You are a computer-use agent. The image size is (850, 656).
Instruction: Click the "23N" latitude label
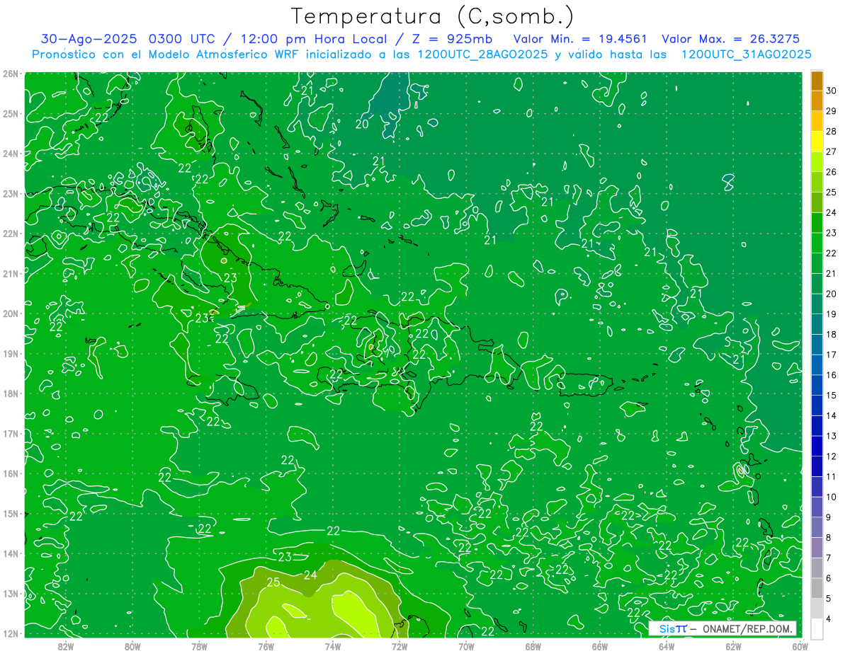pyautogui.click(x=11, y=193)
